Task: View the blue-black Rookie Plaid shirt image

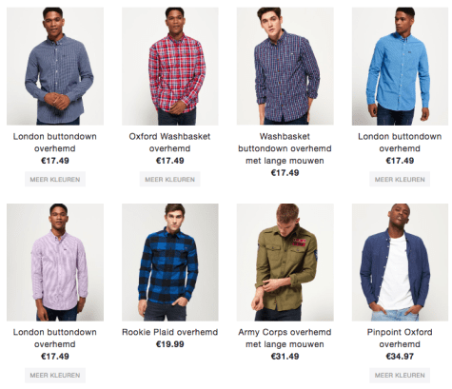Action: click(x=170, y=263)
